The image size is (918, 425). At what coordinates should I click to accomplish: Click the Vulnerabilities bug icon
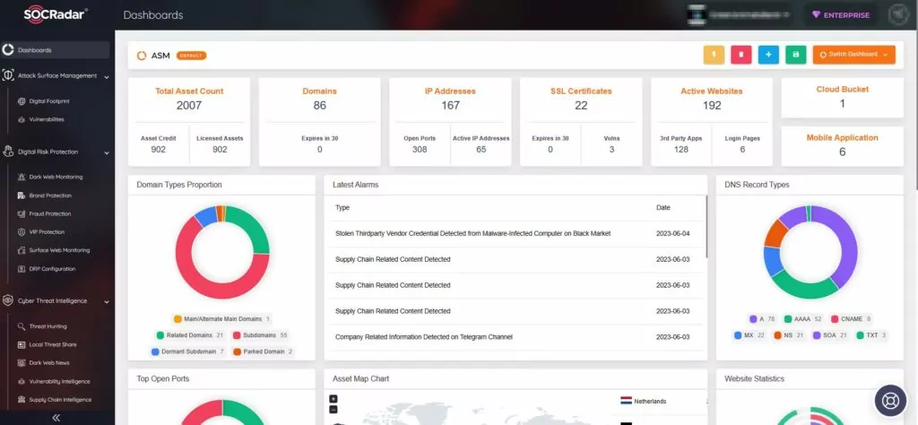(22, 119)
